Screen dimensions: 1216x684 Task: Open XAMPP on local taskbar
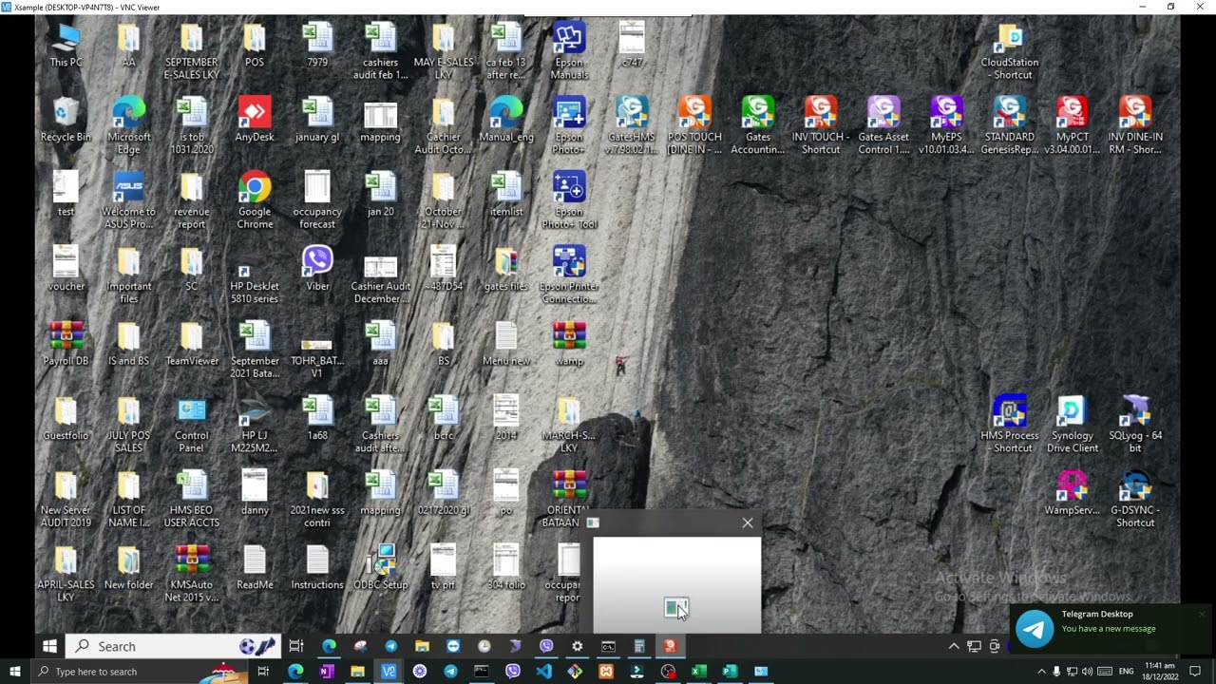click(x=606, y=672)
